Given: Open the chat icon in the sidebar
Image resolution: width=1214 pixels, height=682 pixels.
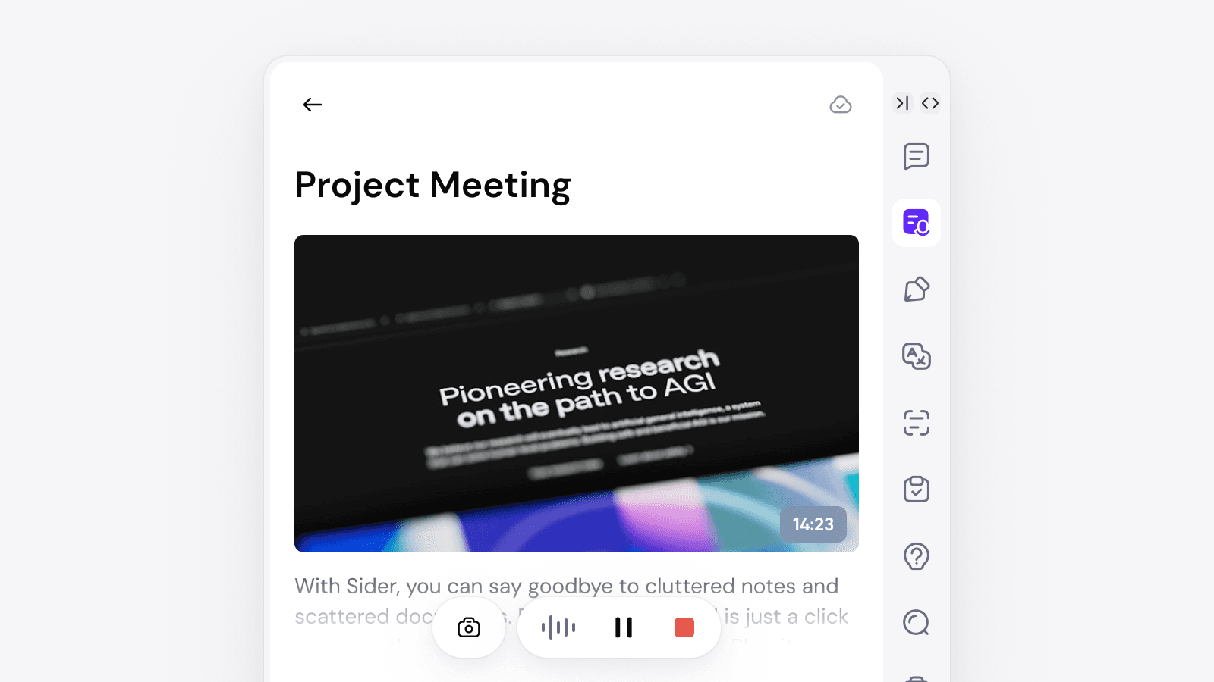Looking at the screenshot, I should [917, 157].
